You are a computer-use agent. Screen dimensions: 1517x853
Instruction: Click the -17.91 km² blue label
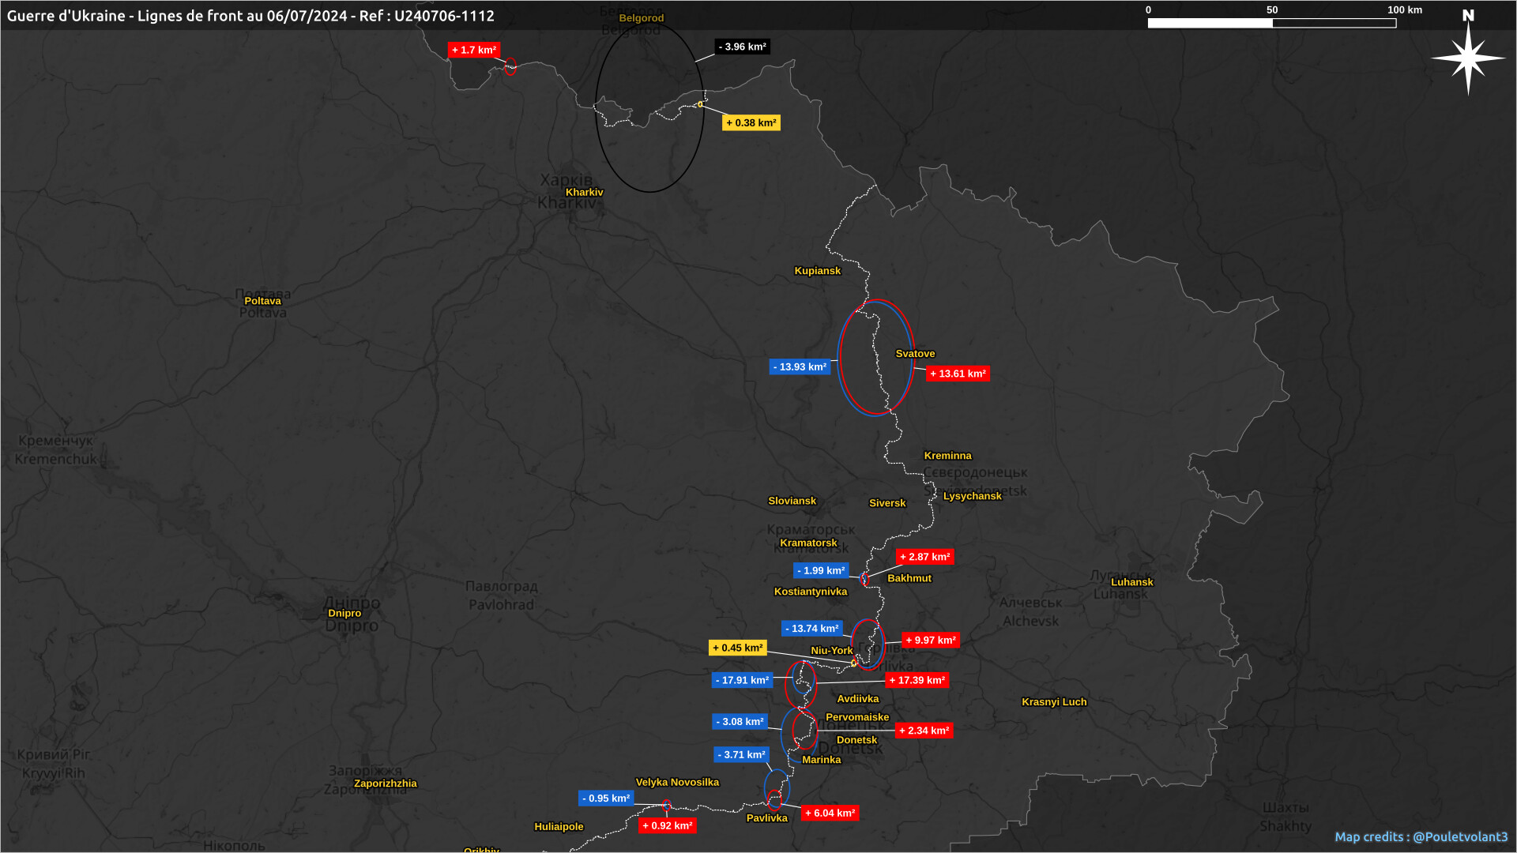(742, 680)
